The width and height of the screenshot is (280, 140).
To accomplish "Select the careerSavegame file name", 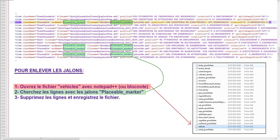I will pos(206,72).
